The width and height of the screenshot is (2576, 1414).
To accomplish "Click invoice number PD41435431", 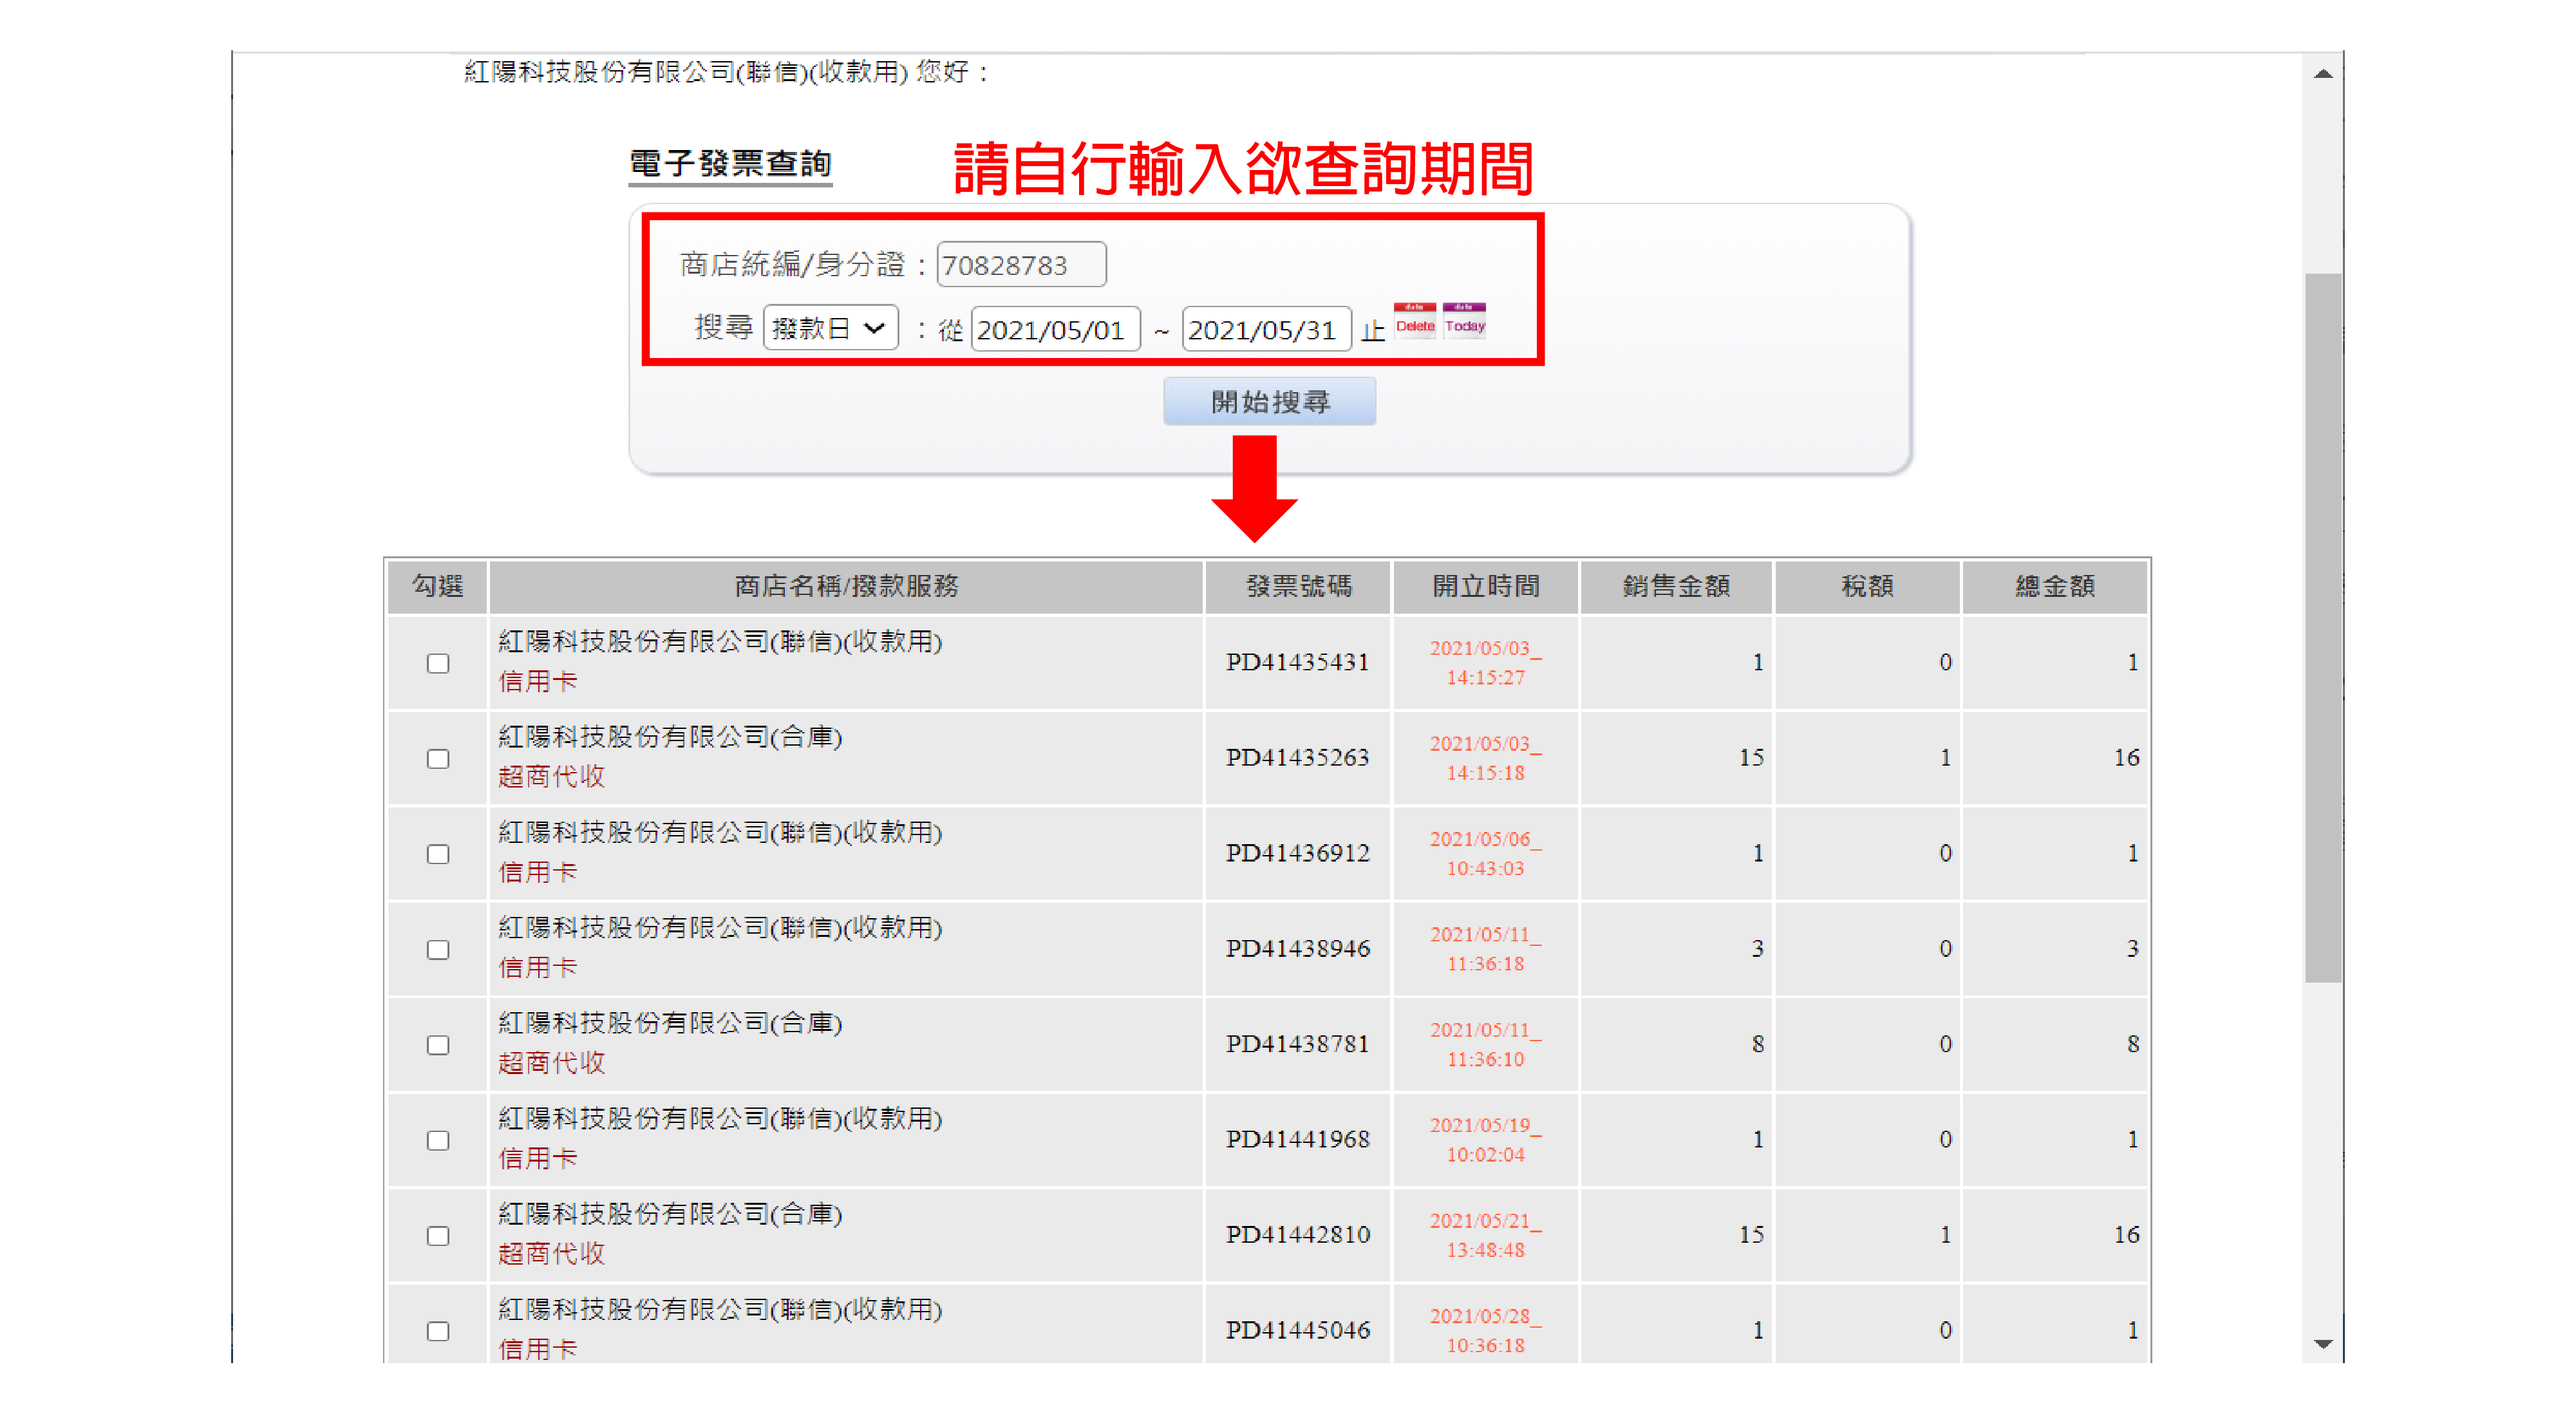I will [x=1297, y=662].
